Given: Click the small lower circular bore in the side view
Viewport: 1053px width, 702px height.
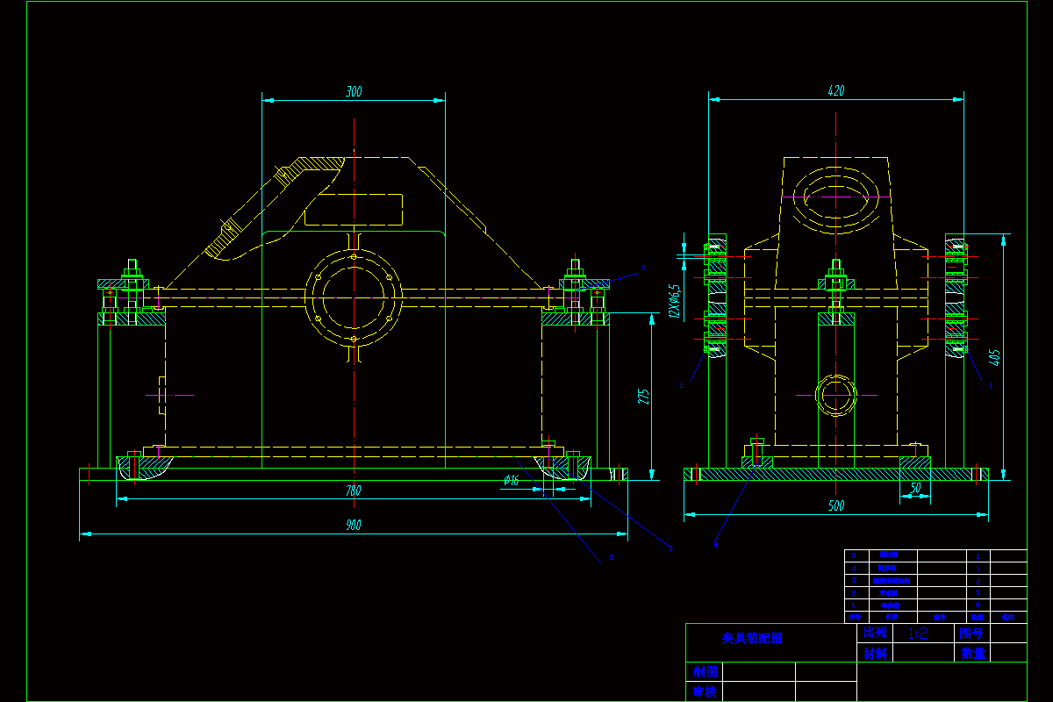Looking at the screenshot, I should 836,396.
